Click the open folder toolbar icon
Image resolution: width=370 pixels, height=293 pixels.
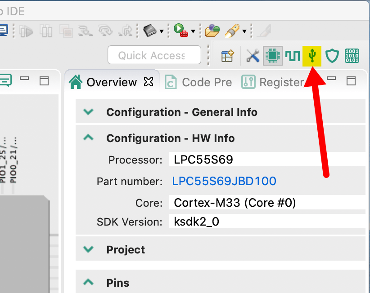[212, 31]
